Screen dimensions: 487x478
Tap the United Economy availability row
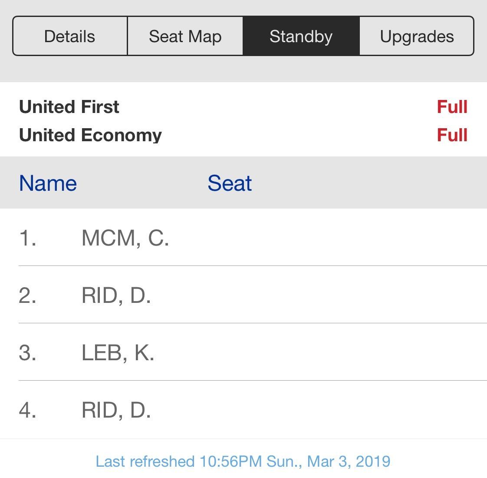pyautogui.click(x=243, y=135)
